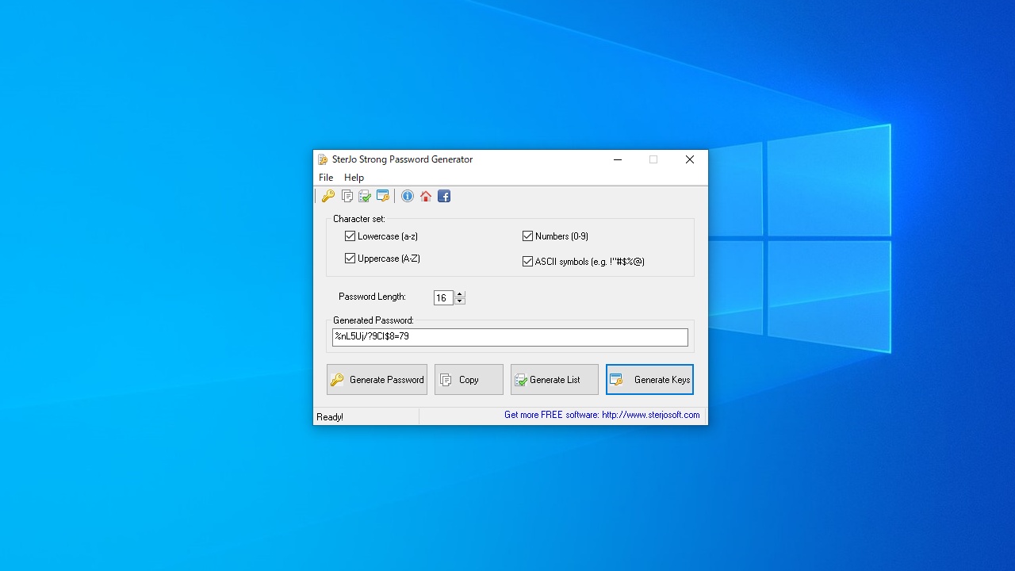Image resolution: width=1015 pixels, height=571 pixels.
Task: Minimize the SterJo Password Generator window
Action: click(x=618, y=159)
